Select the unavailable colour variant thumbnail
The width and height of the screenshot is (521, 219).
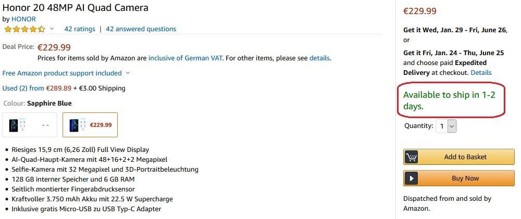click(29, 125)
